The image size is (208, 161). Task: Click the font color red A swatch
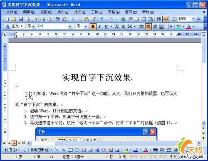click(188, 26)
